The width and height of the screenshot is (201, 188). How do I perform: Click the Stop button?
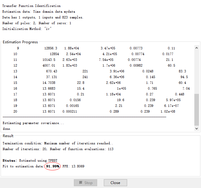[x=85, y=183]
